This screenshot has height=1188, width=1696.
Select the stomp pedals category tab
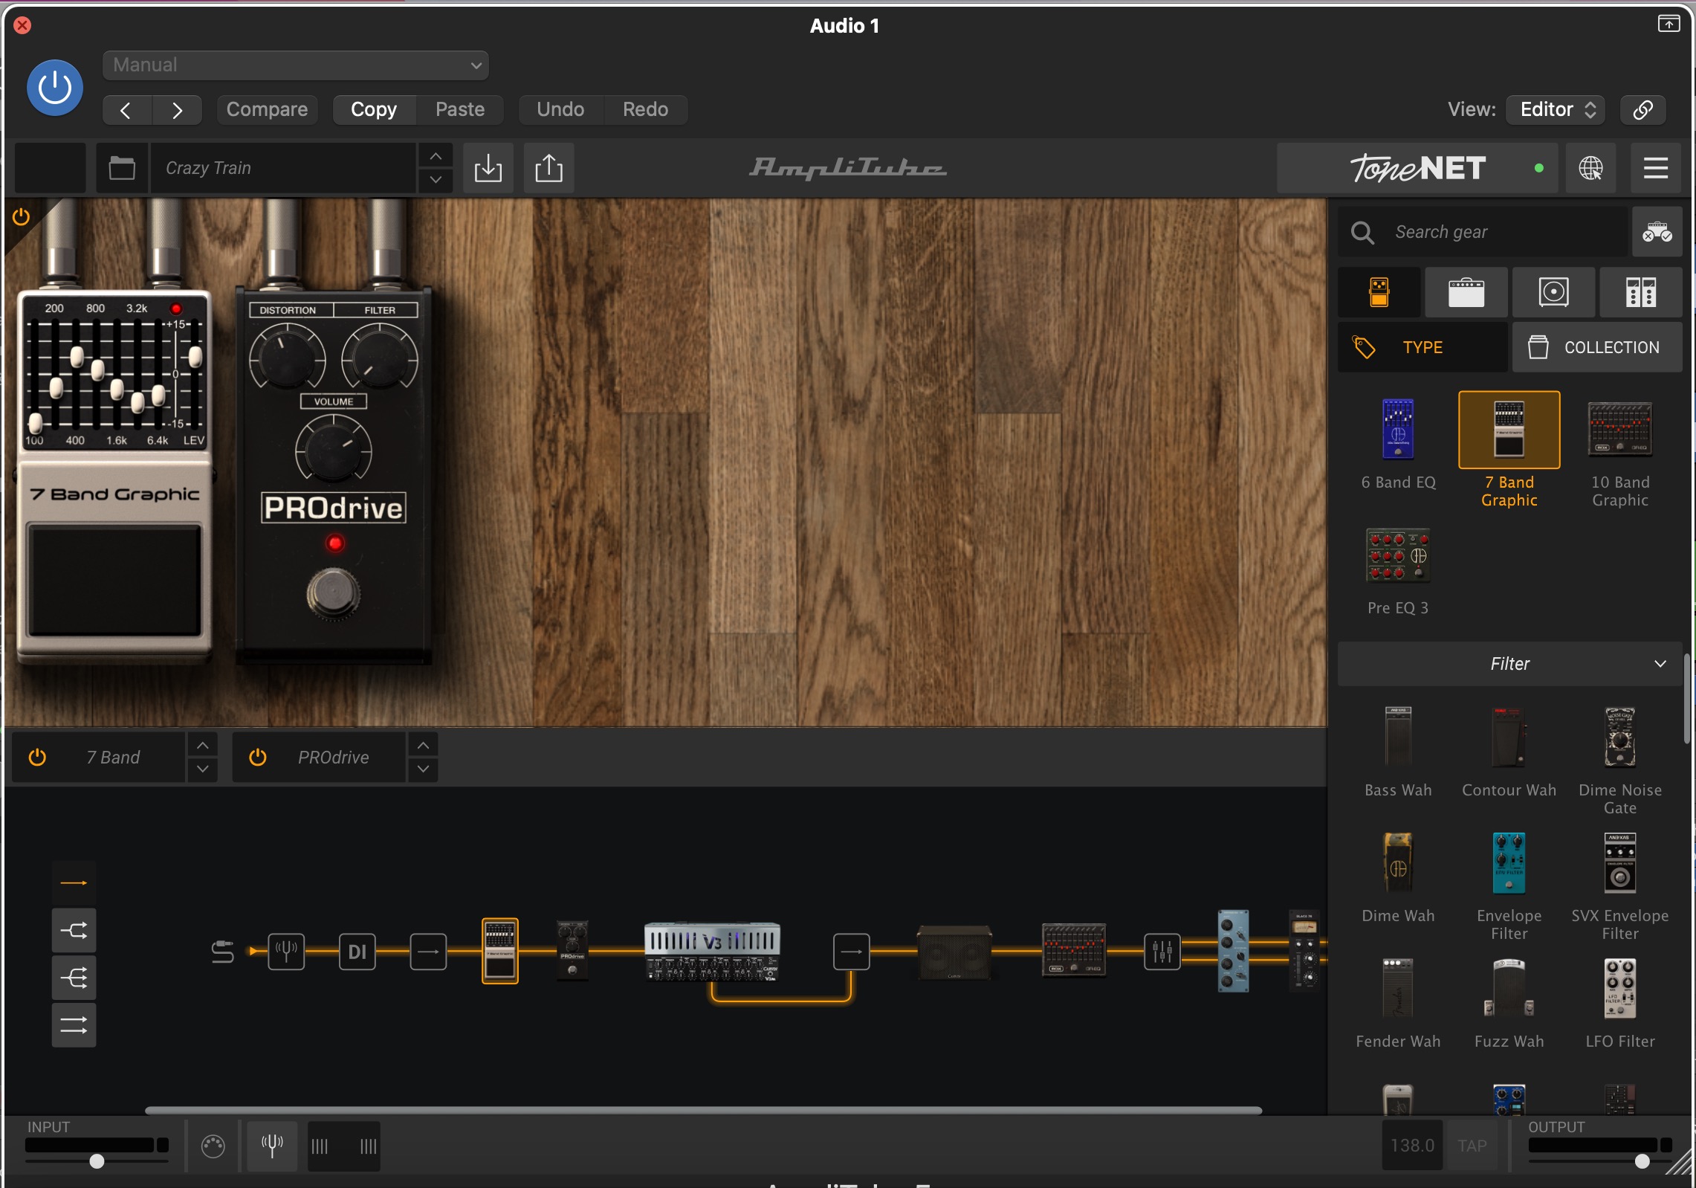1379,292
